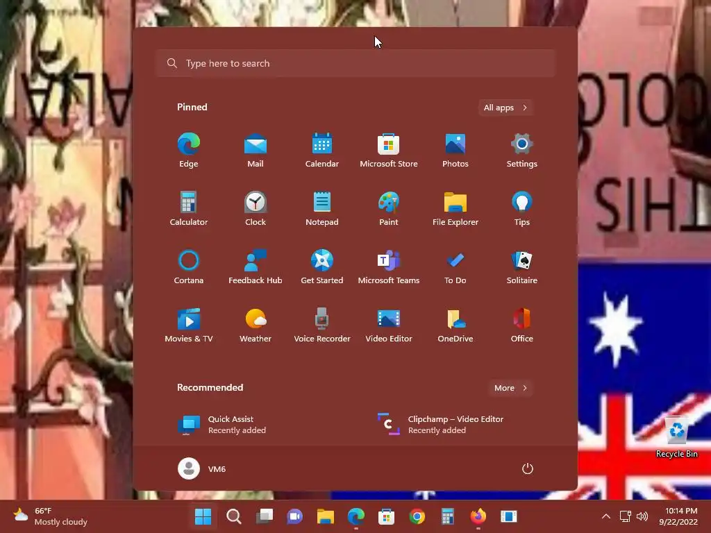Viewport: 711px width, 533px height.
Task: Open Task View on the taskbar
Action: click(265, 516)
